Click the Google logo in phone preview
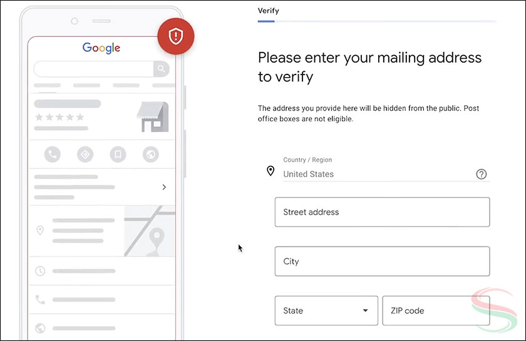The width and height of the screenshot is (526, 341). point(101,48)
